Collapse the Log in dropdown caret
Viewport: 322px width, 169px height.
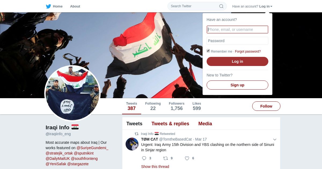tap(271, 6)
